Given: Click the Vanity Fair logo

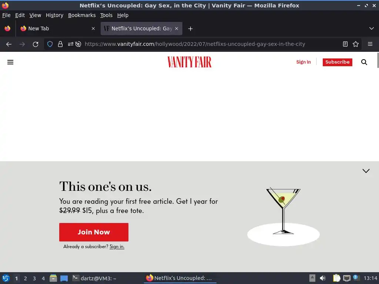Looking at the screenshot, I should click(x=189, y=62).
